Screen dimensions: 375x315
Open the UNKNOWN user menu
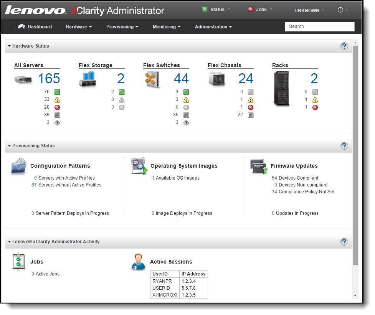pos(309,10)
